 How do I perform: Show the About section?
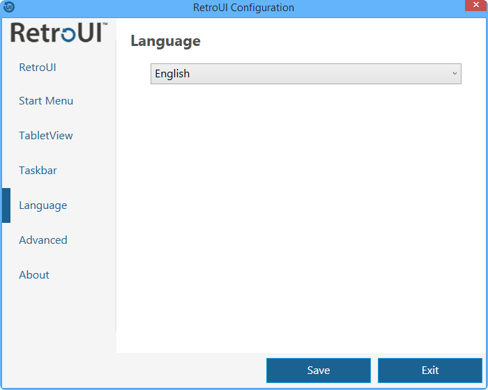point(34,275)
